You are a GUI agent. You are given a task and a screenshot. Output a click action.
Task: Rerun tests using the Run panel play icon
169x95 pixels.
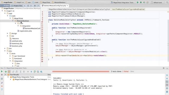(2, 72)
